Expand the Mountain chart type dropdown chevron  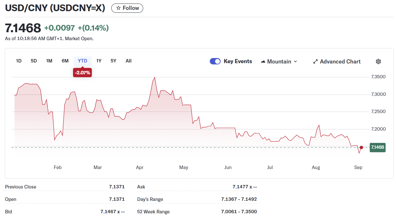click(x=295, y=62)
